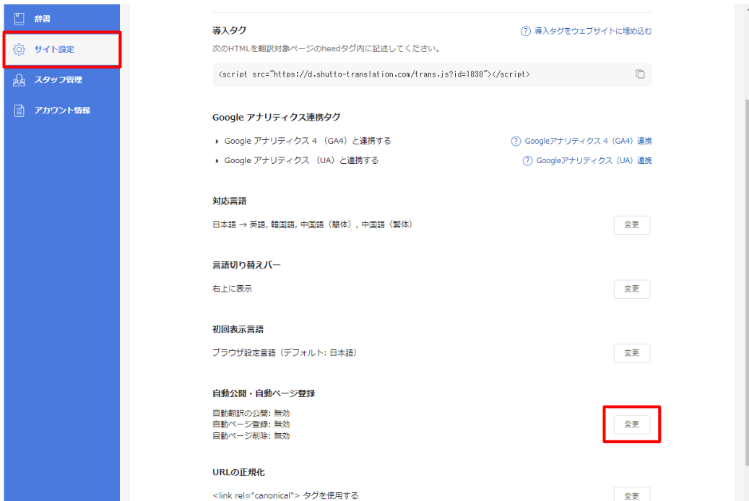The height and width of the screenshot is (501, 749).
Task: Click the 自動翻訳の公開: 無効 text
Action: pyautogui.click(x=251, y=413)
